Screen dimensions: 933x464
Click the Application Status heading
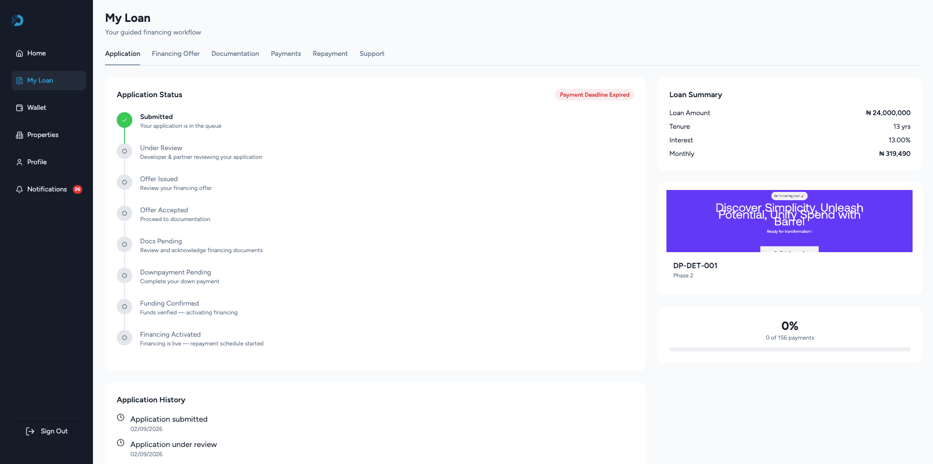[149, 95]
